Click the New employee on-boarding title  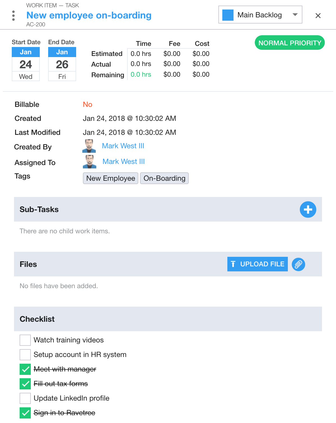click(x=89, y=16)
